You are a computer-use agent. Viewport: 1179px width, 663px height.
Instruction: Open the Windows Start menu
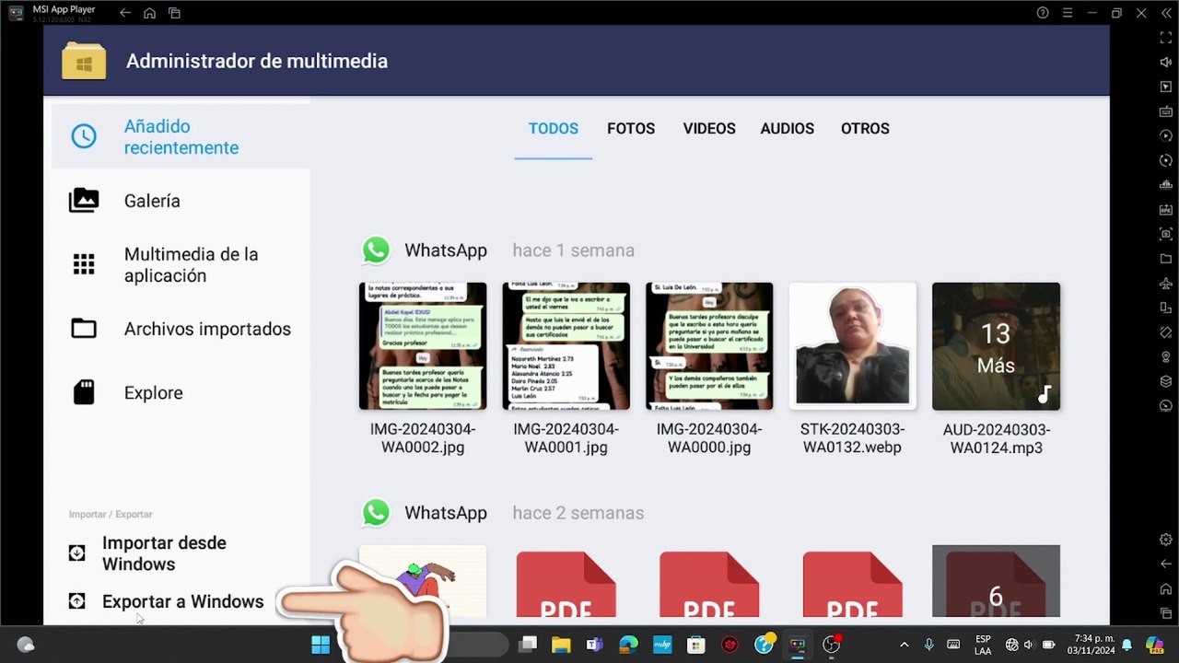point(321,645)
